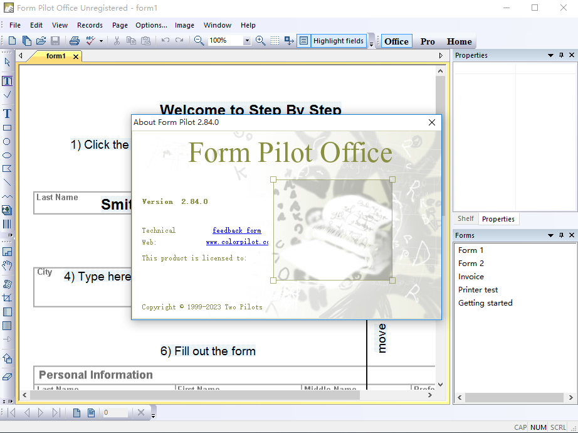Switch to the Shelf tab
This screenshot has height=433, width=578.
pos(465,218)
